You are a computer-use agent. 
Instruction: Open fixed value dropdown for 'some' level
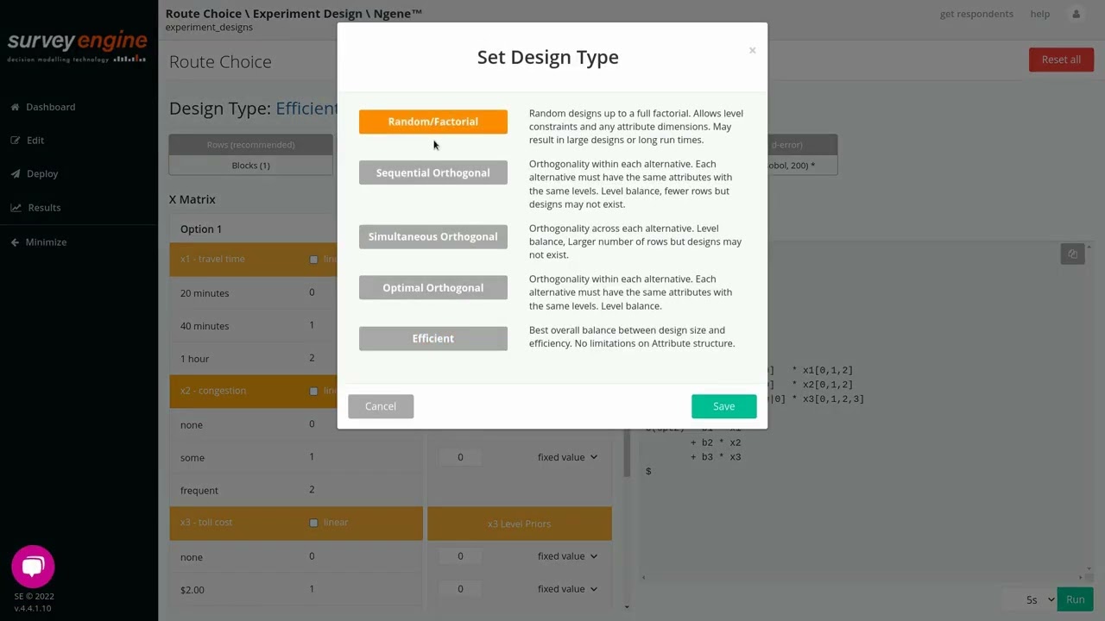coord(567,457)
